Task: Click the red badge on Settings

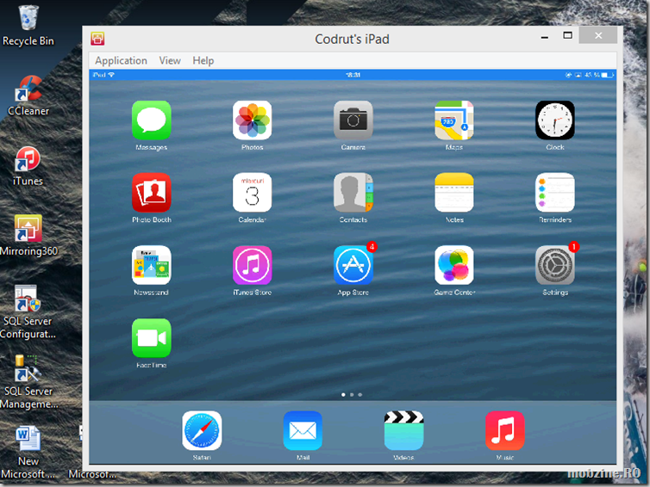Action: click(x=574, y=247)
